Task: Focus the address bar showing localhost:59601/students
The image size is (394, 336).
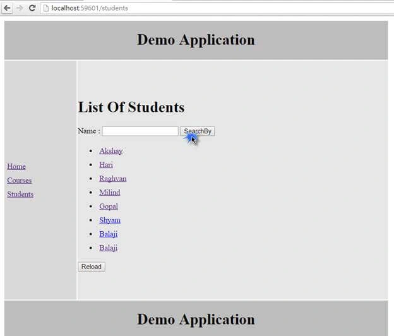Action: 217,8
